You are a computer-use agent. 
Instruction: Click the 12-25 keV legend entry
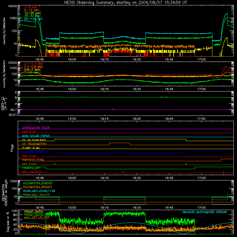click(32, 13)
